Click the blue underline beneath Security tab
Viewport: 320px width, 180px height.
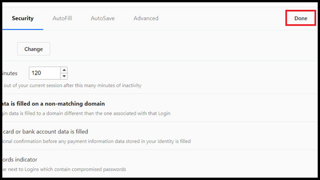coord(23,29)
